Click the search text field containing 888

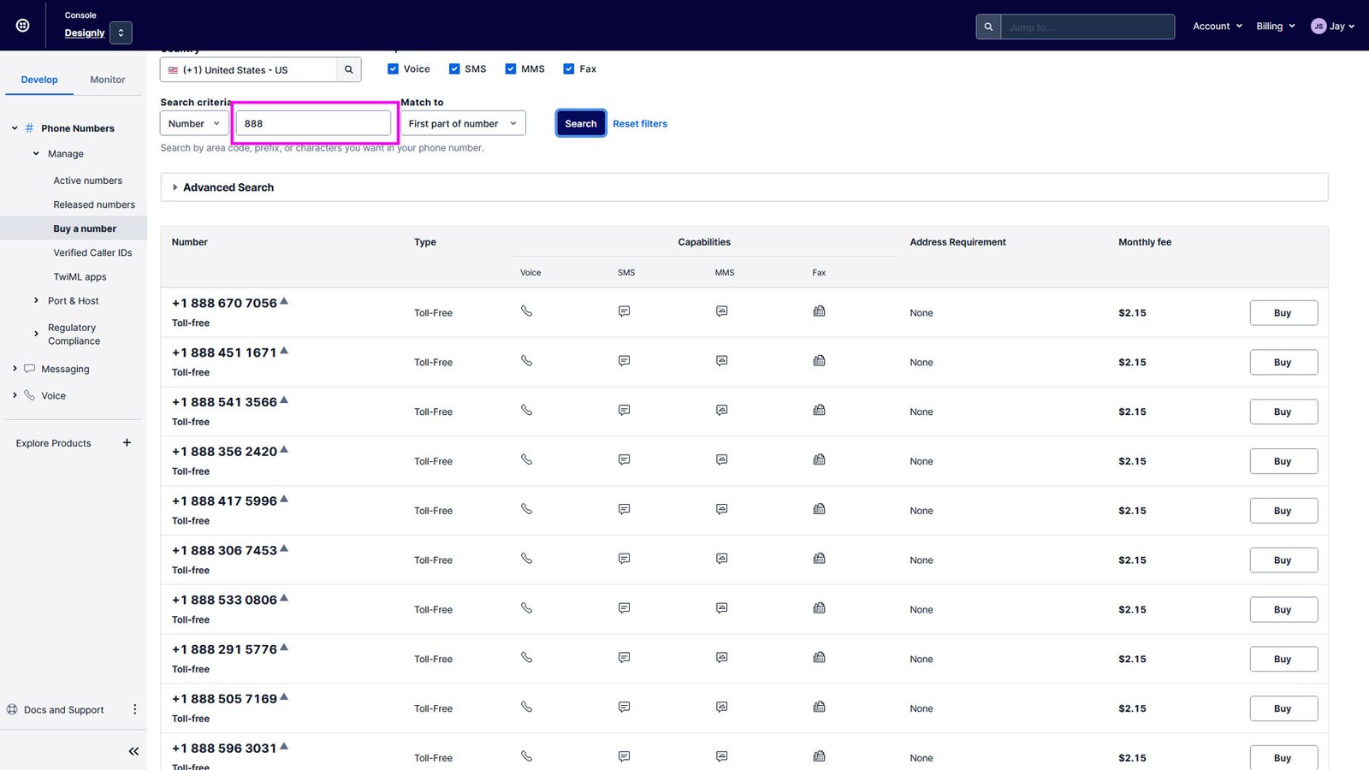point(314,123)
